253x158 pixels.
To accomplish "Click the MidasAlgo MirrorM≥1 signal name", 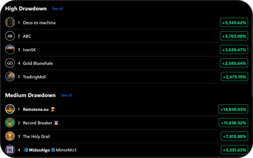I will pyautogui.click(x=50, y=150).
